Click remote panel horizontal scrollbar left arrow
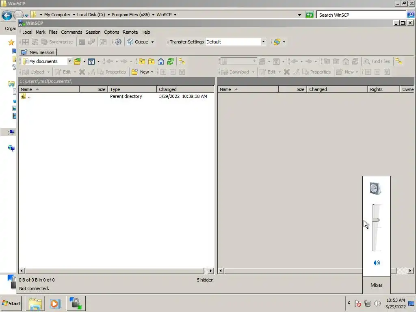 (221, 271)
